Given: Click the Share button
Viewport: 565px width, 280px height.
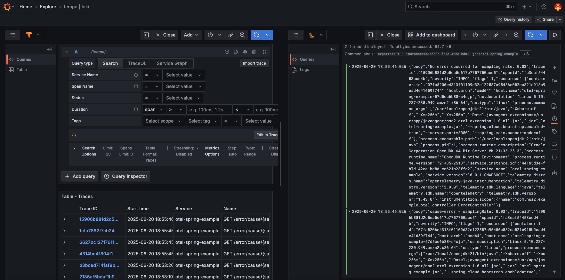Looking at the screenshot, I should [545, 20].
